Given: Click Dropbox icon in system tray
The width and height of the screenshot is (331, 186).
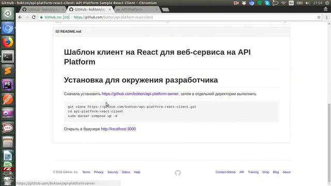Looking at the screenshot, I should [244, 3].
